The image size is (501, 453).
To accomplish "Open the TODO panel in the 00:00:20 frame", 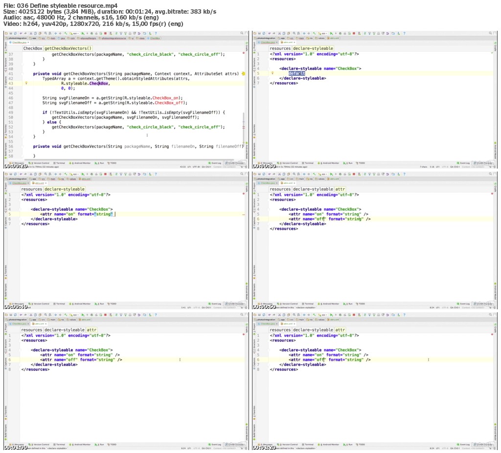I will [x=112, y=163].
